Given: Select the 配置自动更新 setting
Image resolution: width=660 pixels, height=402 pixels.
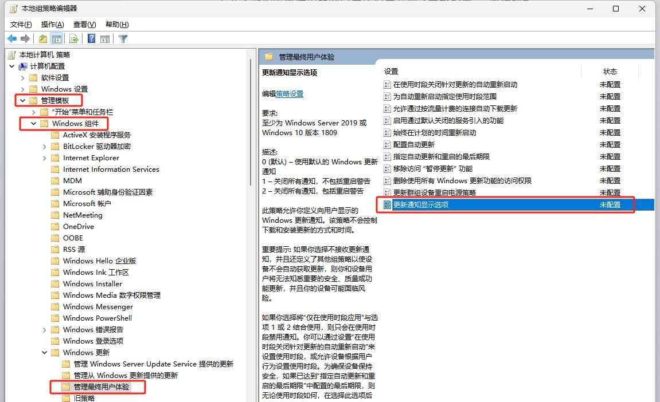Looking at the screenshot, I should click(x=415, y=144).
